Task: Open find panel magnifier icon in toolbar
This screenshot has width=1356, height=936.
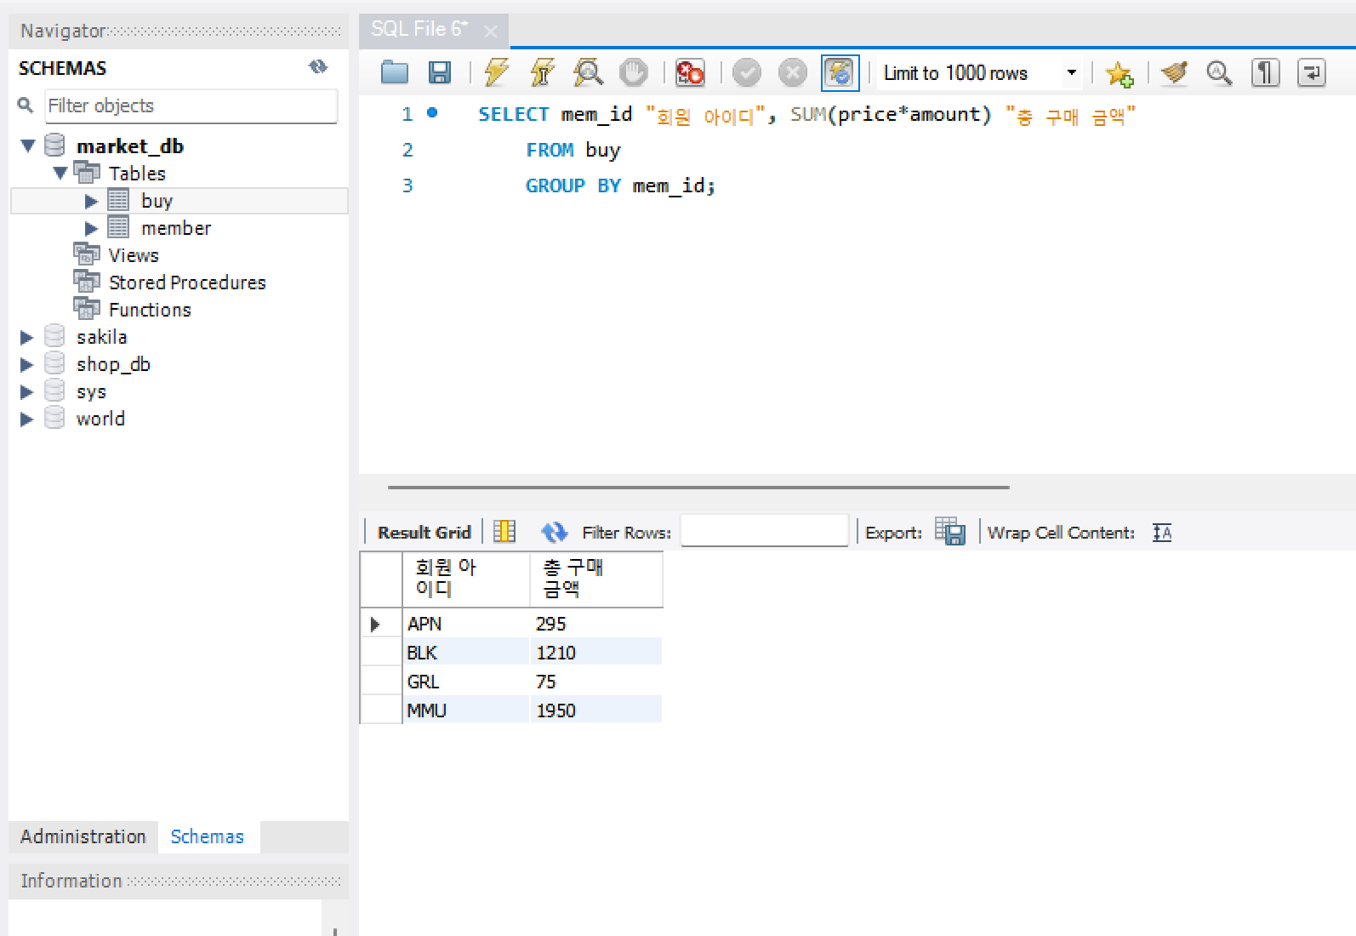Action: [1219, 73]
